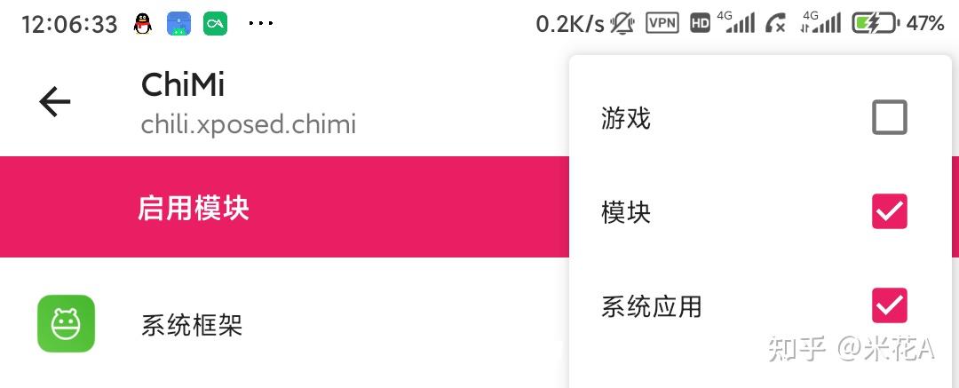Tap the three-dot notification overflow icon
This screenshot has height=388, width=959.
[261, 23]
